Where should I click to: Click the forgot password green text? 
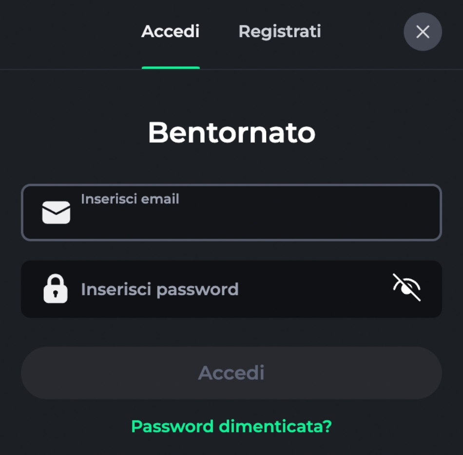(231, 426)
